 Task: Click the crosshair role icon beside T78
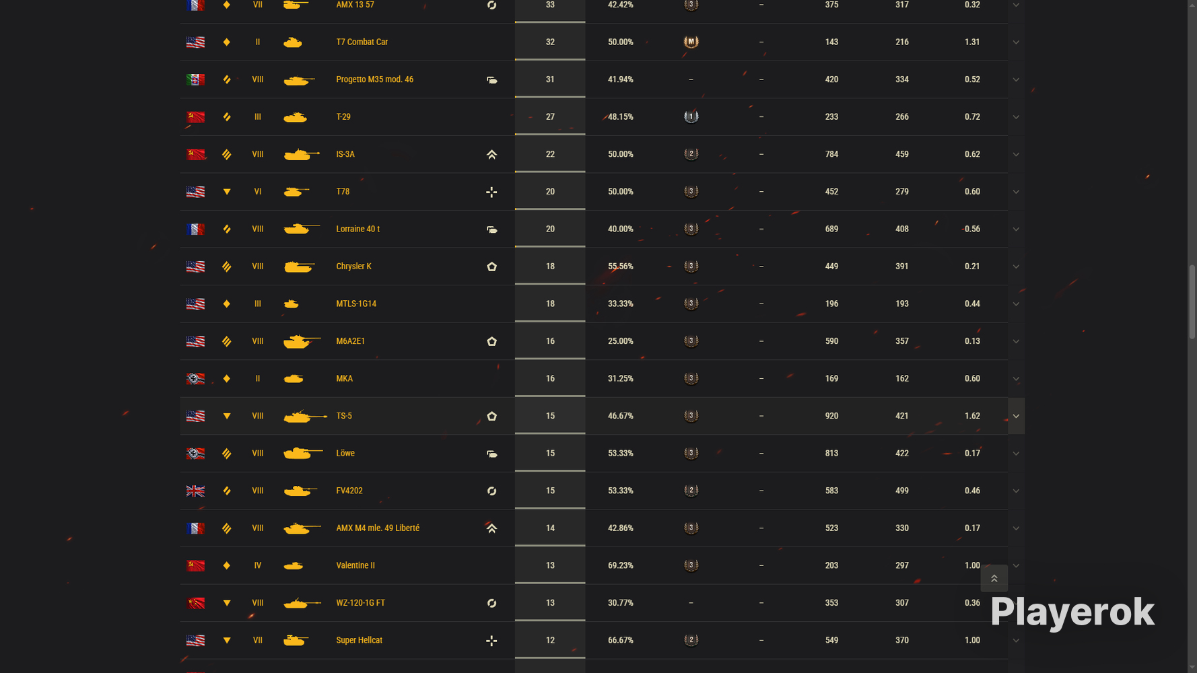pos(491,192)
